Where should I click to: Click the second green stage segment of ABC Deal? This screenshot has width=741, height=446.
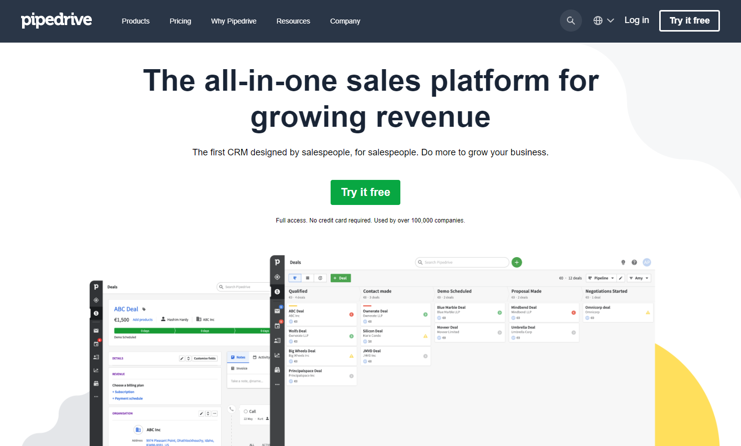click(205, 331)
